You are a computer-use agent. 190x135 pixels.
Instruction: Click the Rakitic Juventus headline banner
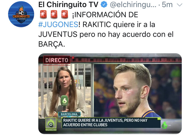[111, 123]
